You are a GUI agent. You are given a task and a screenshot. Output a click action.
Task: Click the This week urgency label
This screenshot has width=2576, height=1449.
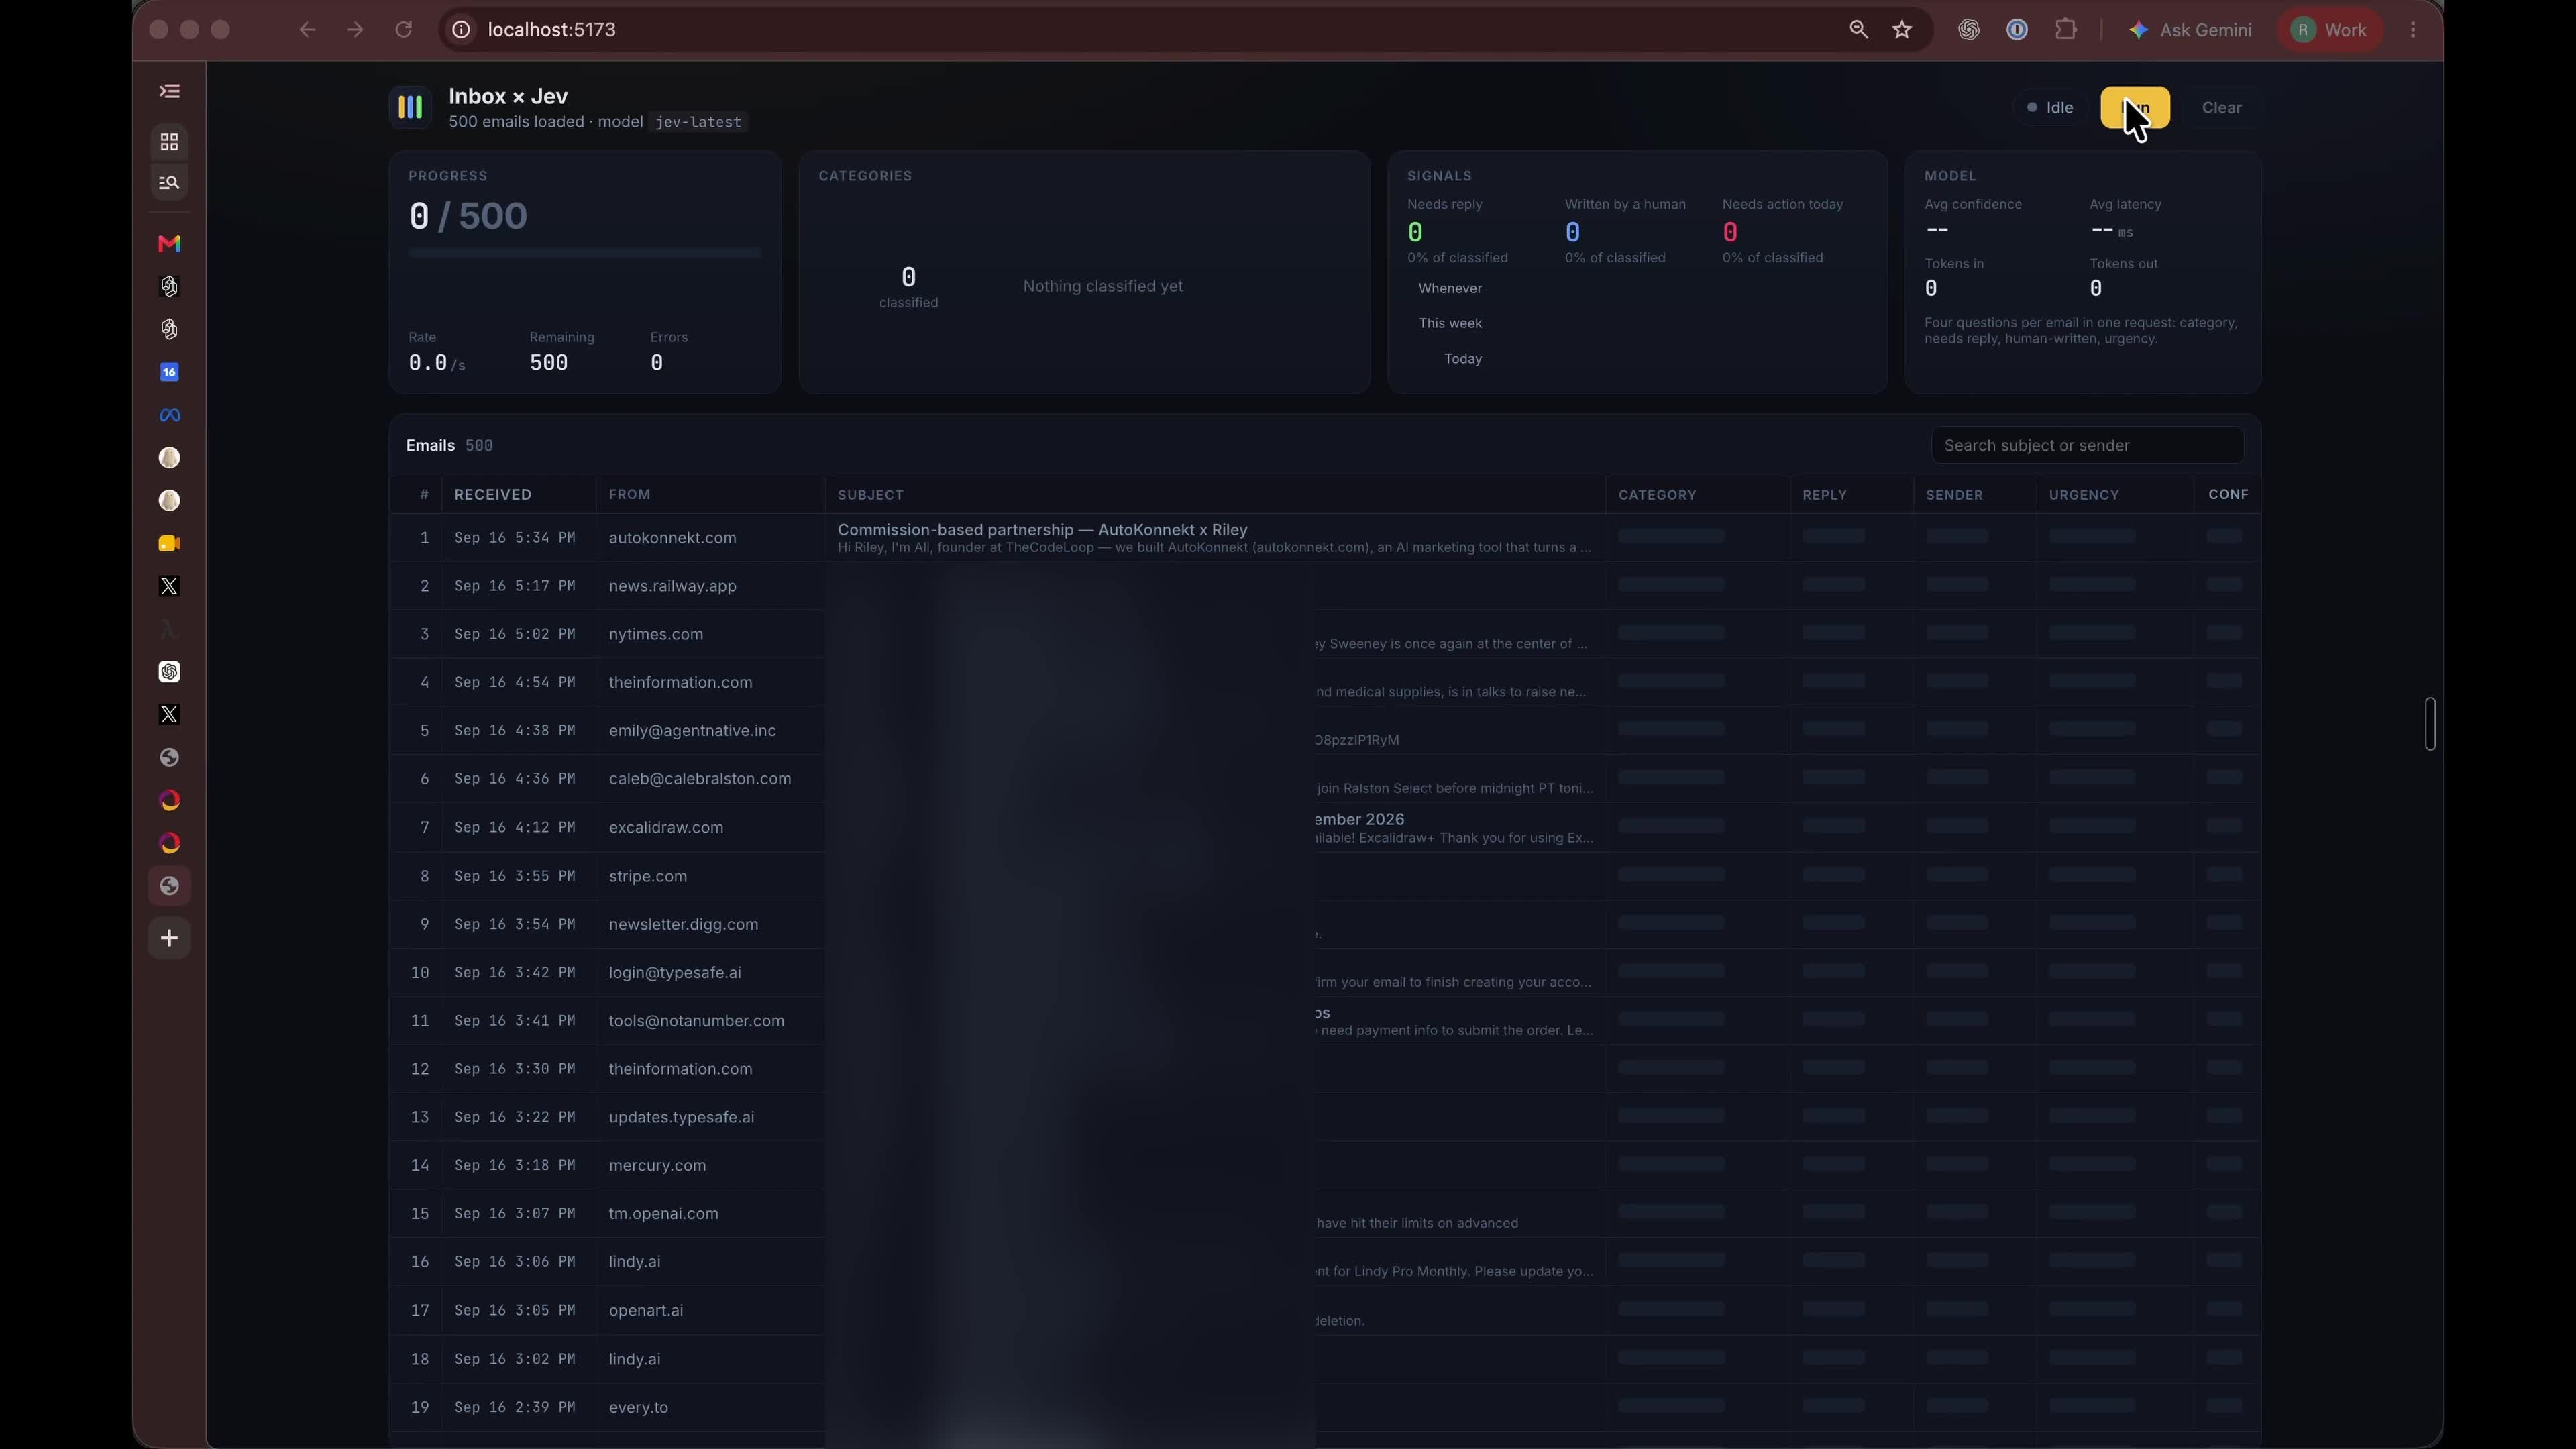pyautogui.click(x=1450, y=323)
